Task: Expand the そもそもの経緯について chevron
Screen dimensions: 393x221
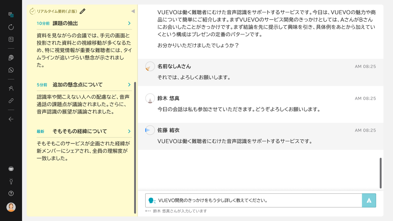Action: (x=129, y=131)
